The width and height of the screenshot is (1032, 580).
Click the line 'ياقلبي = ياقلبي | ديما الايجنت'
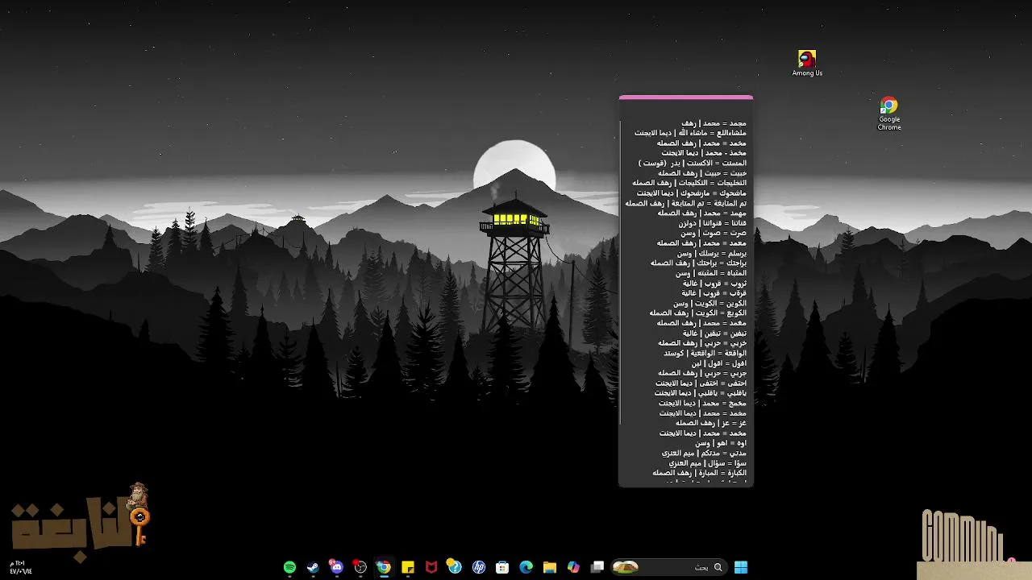701,393
